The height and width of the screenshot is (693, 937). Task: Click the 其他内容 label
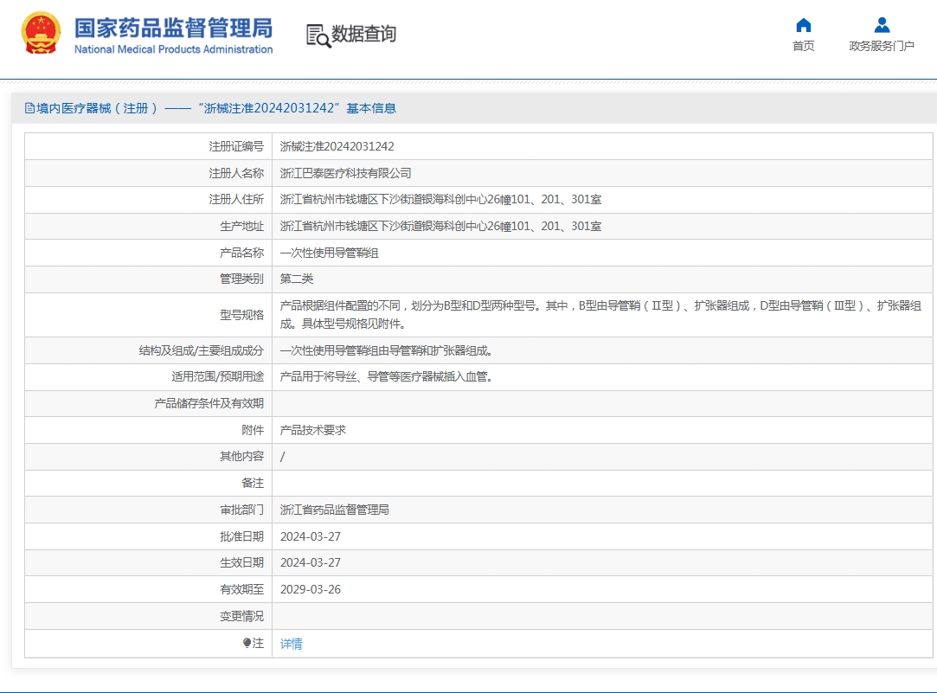(241, 457)
